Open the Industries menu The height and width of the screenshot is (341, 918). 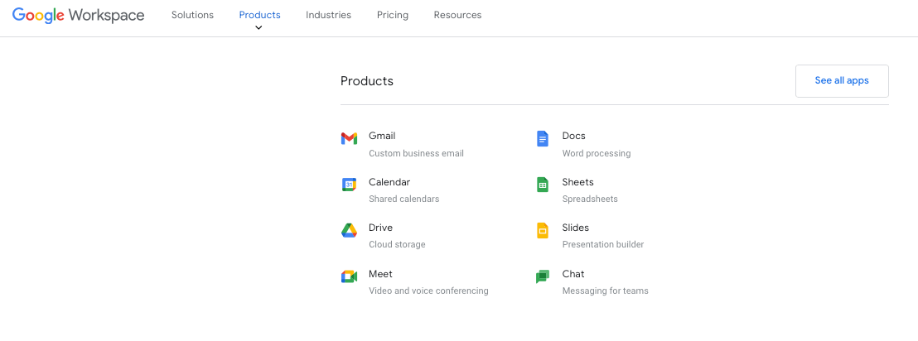click(x=328, y=15)
